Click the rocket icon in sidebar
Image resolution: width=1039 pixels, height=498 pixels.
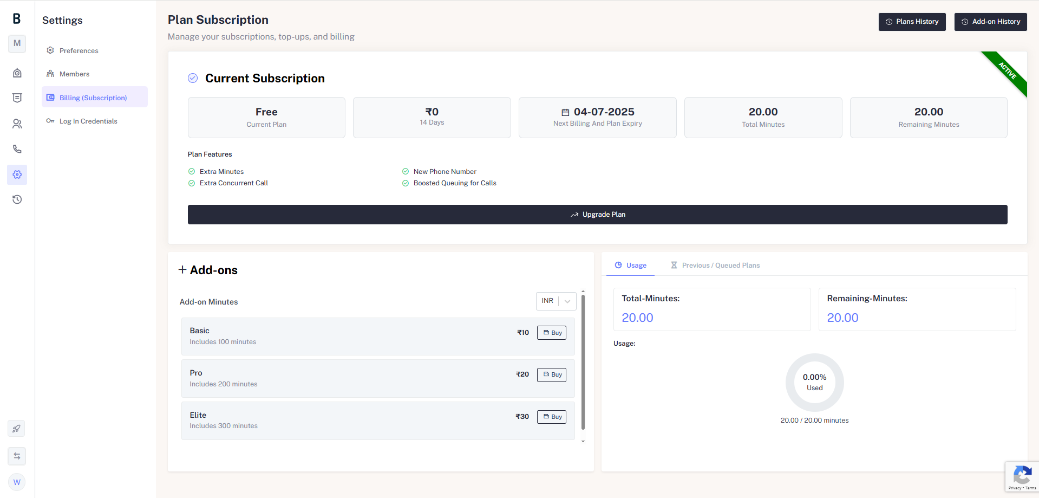pos(17,429)
